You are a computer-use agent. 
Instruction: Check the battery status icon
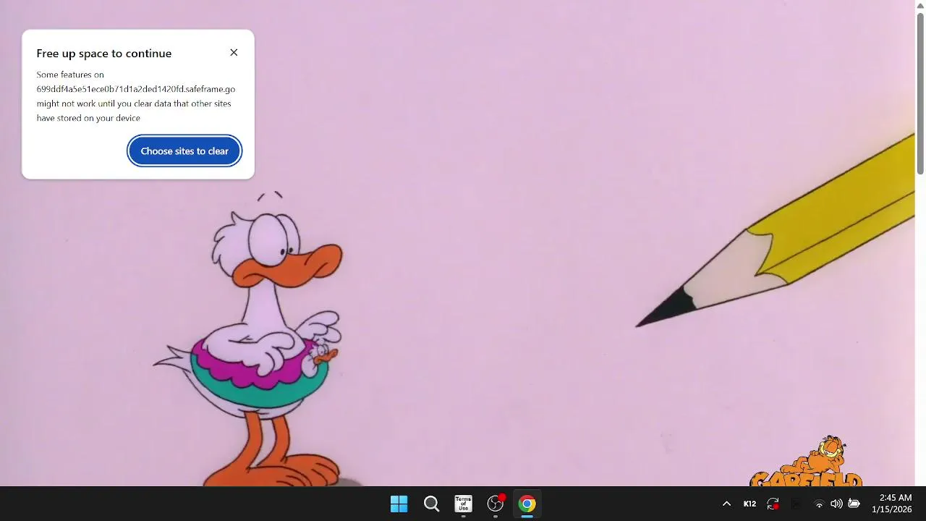click(854, 504)
